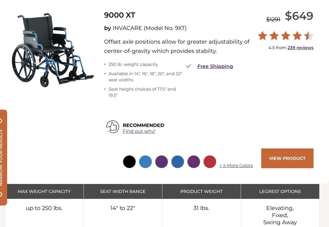The image size is (329, 227).
Task: Click the wheelchair product photo
Action: coord(53,49)
